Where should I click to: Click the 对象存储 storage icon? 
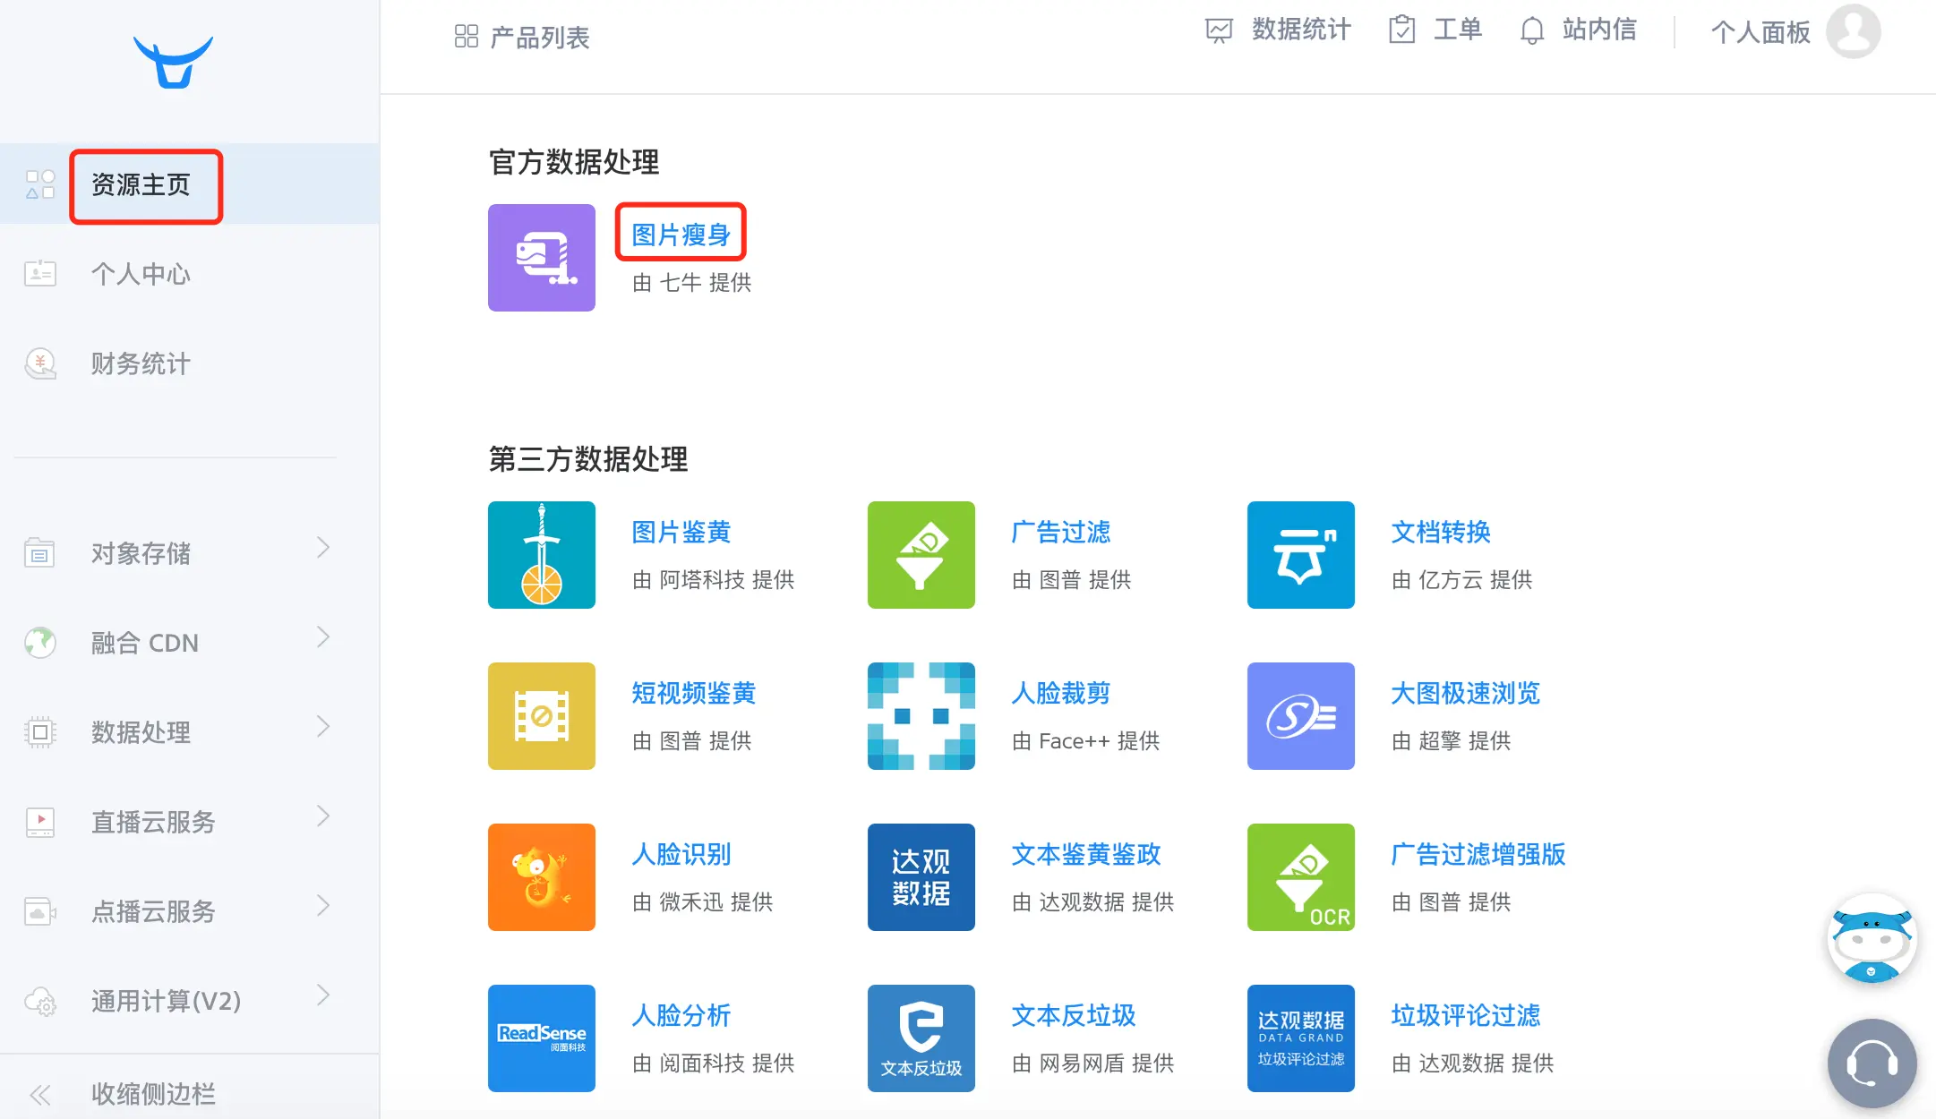pyautogui.click(x=39, y=552)
